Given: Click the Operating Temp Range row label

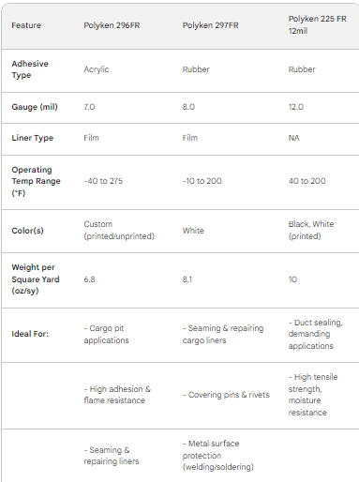Looking at the screenshot, I should pyautogui.click(x=36, y=181).
